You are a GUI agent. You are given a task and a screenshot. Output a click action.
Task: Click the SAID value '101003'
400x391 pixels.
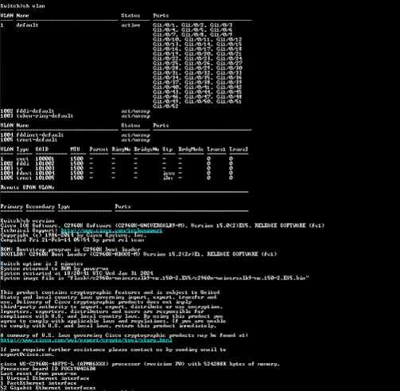(45, 168)
